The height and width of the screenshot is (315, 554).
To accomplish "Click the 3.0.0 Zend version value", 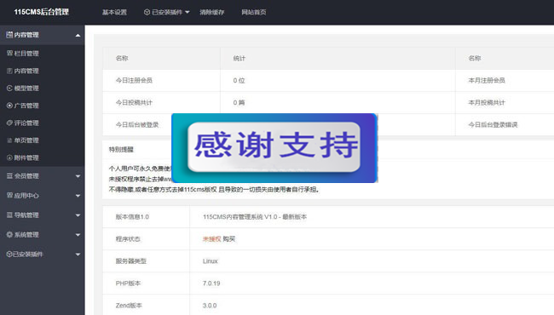I will 210,306.
